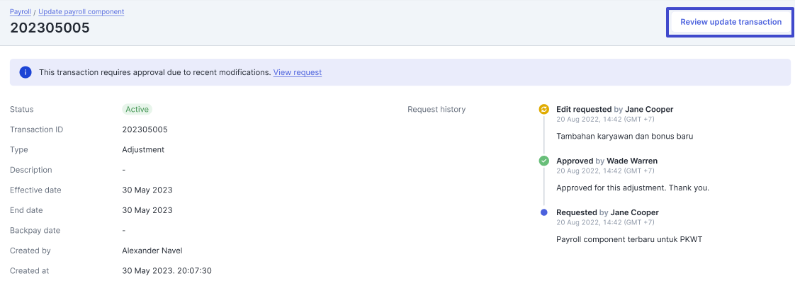
Task: Click the Adjustment type value
Action: coord(143,150)
